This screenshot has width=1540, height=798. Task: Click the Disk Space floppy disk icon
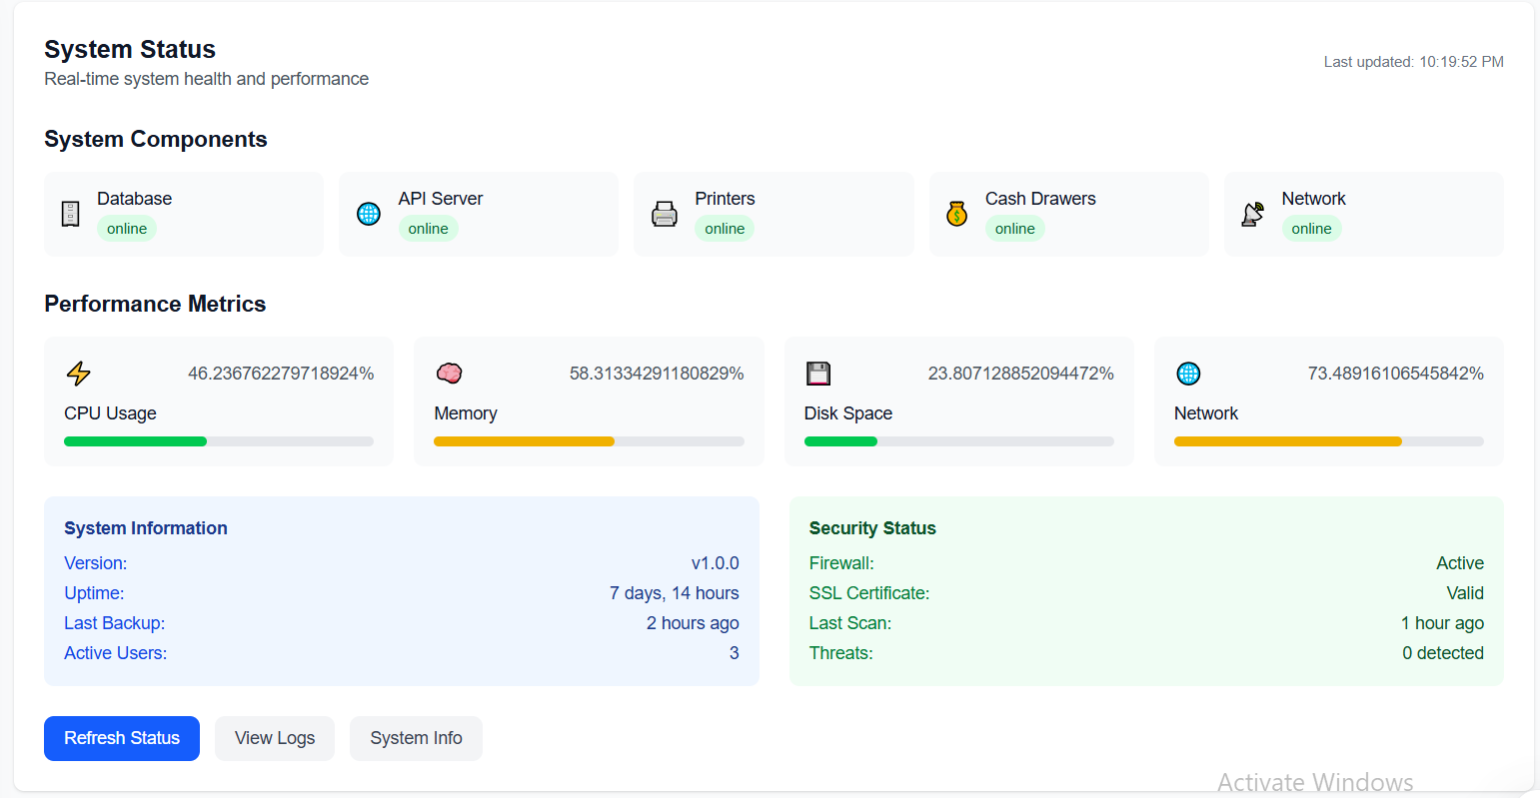(818, 373)
